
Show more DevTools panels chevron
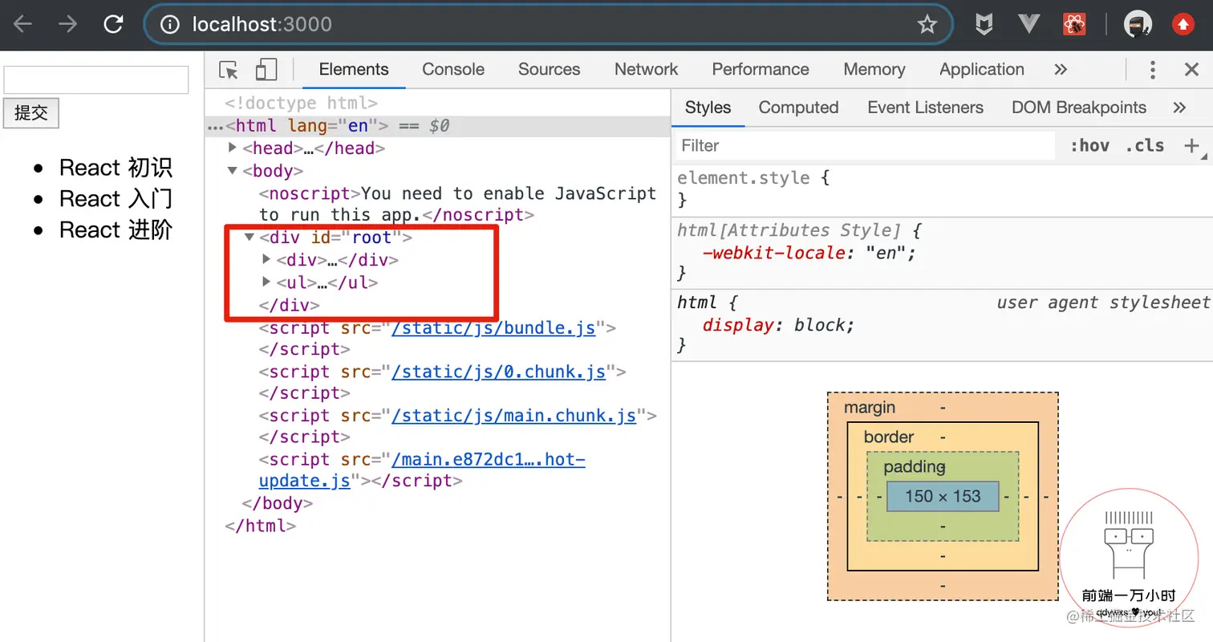tap(1061, 70)
